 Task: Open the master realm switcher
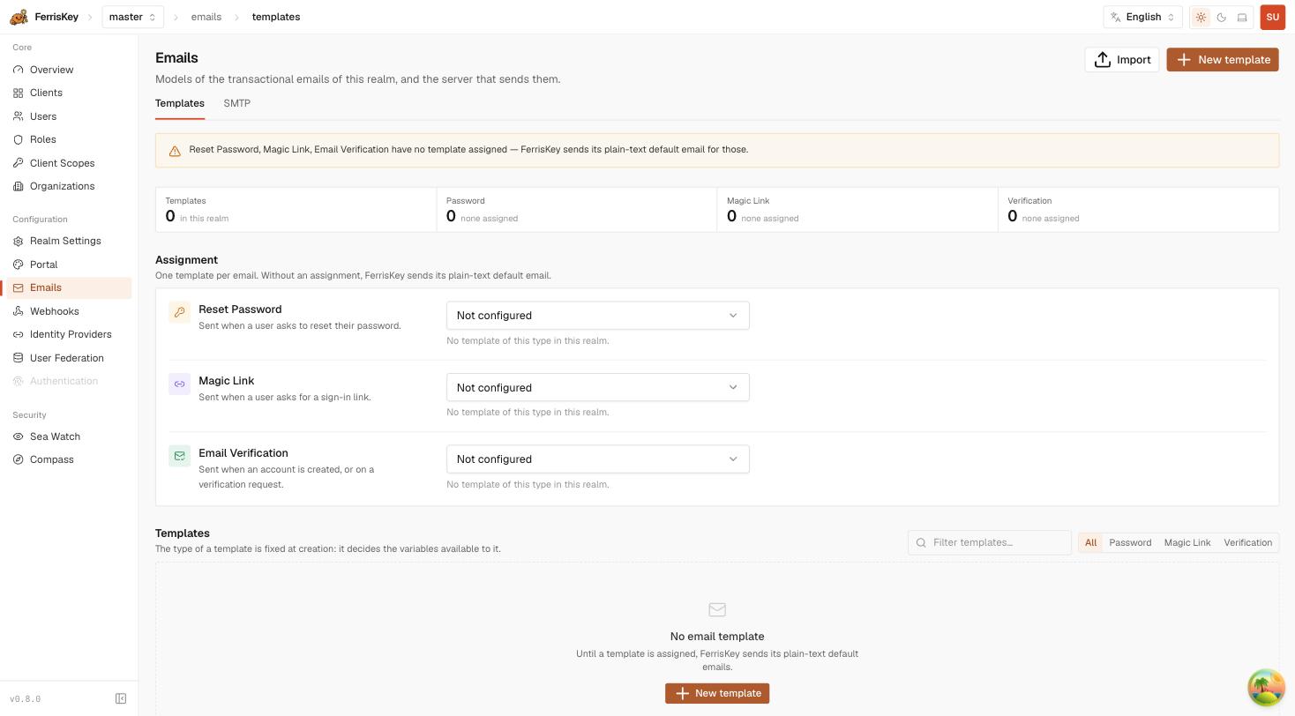pos(132,17)
